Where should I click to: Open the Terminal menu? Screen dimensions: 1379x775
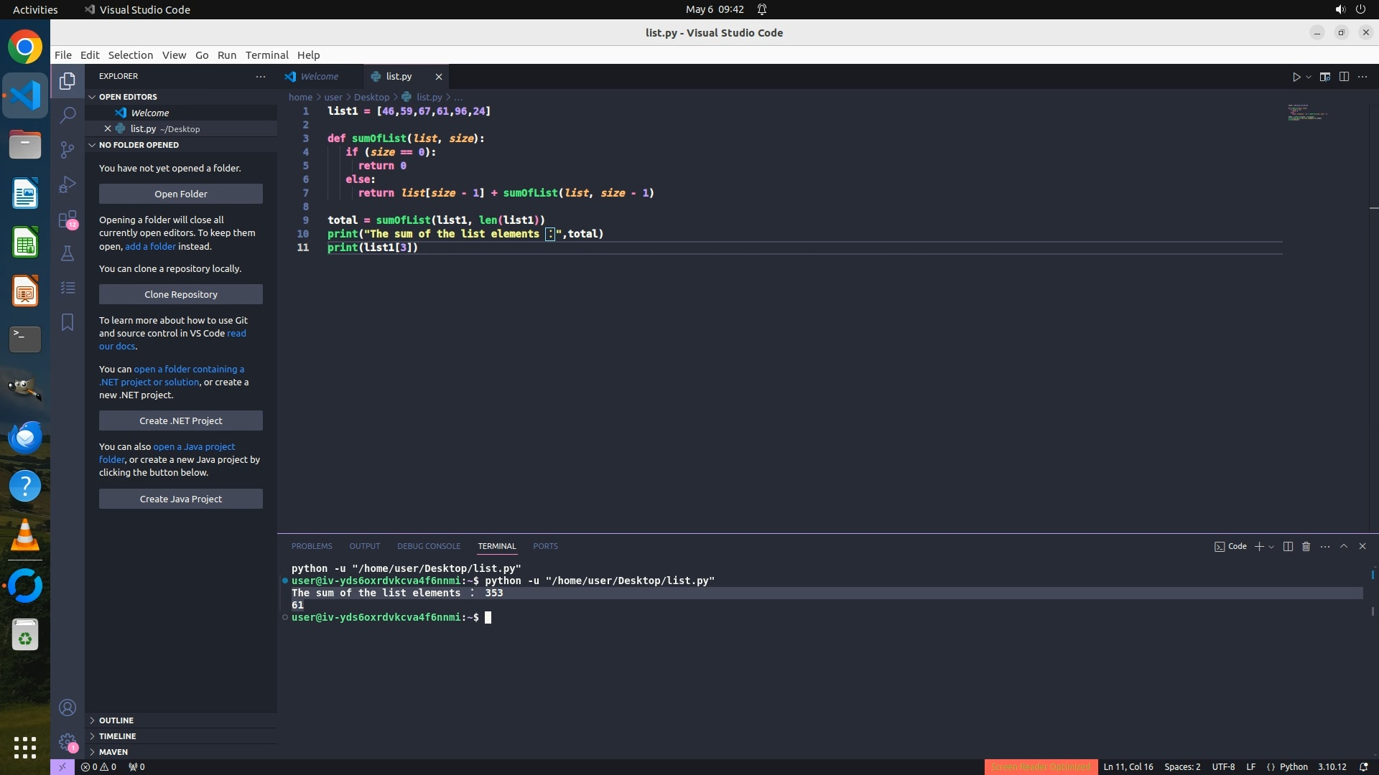pyautogui.click(x=266, y=55)
